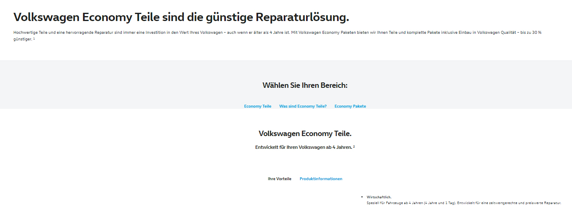
Task: Switch to the 'Produktinformationen' tab
Action: click(x=321, y=179)
